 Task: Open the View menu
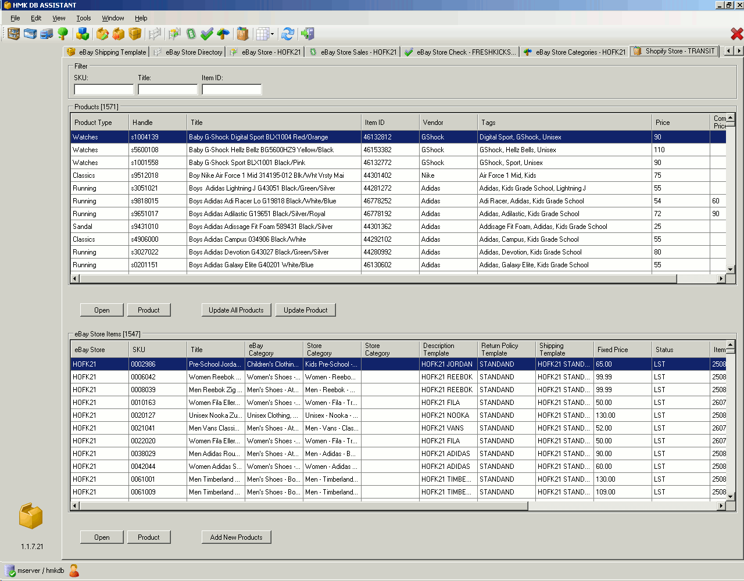click(59, 18)
